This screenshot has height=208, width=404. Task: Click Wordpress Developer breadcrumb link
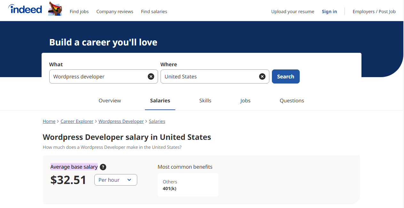121,121
